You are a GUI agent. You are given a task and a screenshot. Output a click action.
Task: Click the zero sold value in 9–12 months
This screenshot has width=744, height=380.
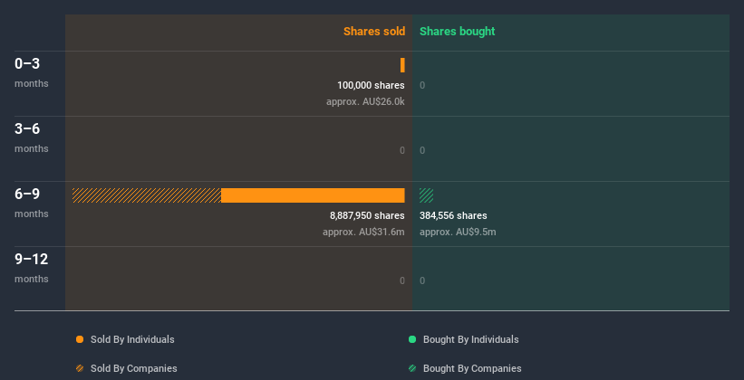click(402, 281)
